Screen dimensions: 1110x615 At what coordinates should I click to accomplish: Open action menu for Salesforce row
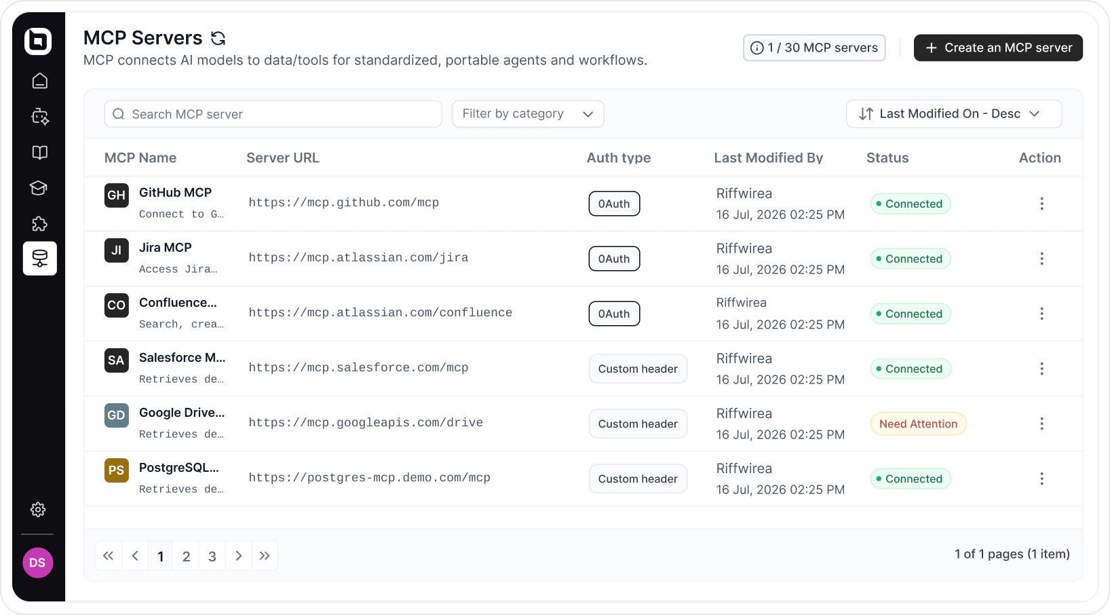(1041, 369)
